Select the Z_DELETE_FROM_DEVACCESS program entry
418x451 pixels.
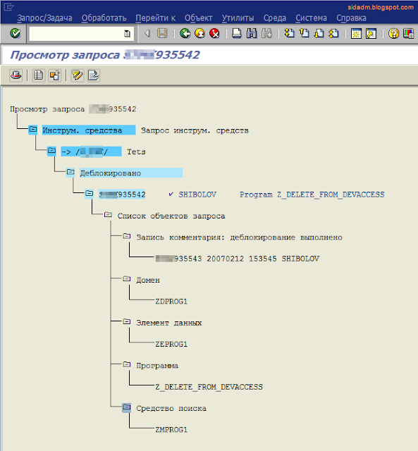(209, 387)
